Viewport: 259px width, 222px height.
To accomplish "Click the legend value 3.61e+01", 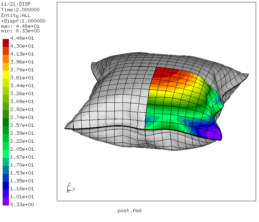I will [x=22, y=78].
